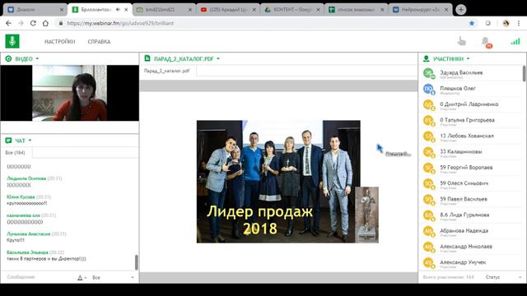This screenshot has height=296, width=527.
Task: Expand the УЧАСТНИКИ panel dropdown
Action: (x=469, y=58)
